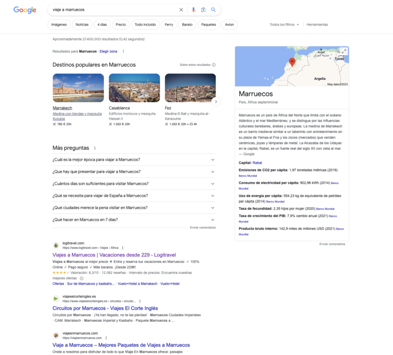Open the Casablanca destination photo
The image size is (393, 355).
(x=135, y=88)
